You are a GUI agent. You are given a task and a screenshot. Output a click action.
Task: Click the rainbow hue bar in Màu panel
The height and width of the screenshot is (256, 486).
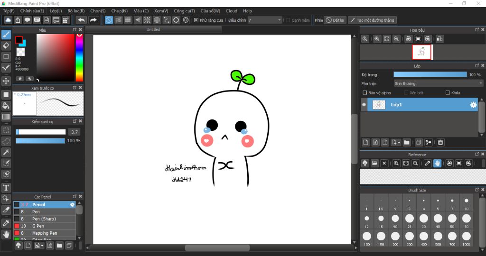[x=79, y=58]
